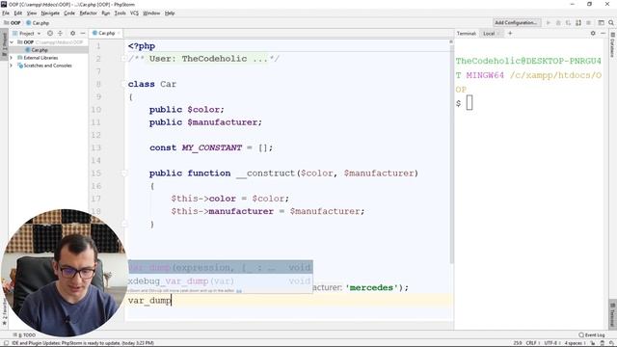Click OOP in the navigation breadcrumb
The height and width of the screenshot is (347, 617).
click(13, 23)
